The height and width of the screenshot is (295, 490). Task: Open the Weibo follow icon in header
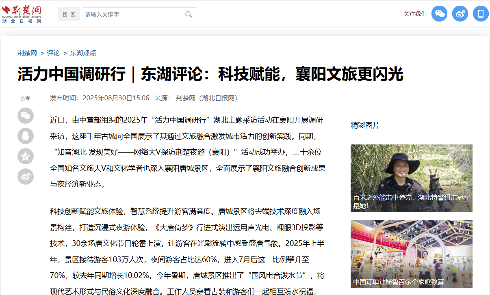click(460, 14)
